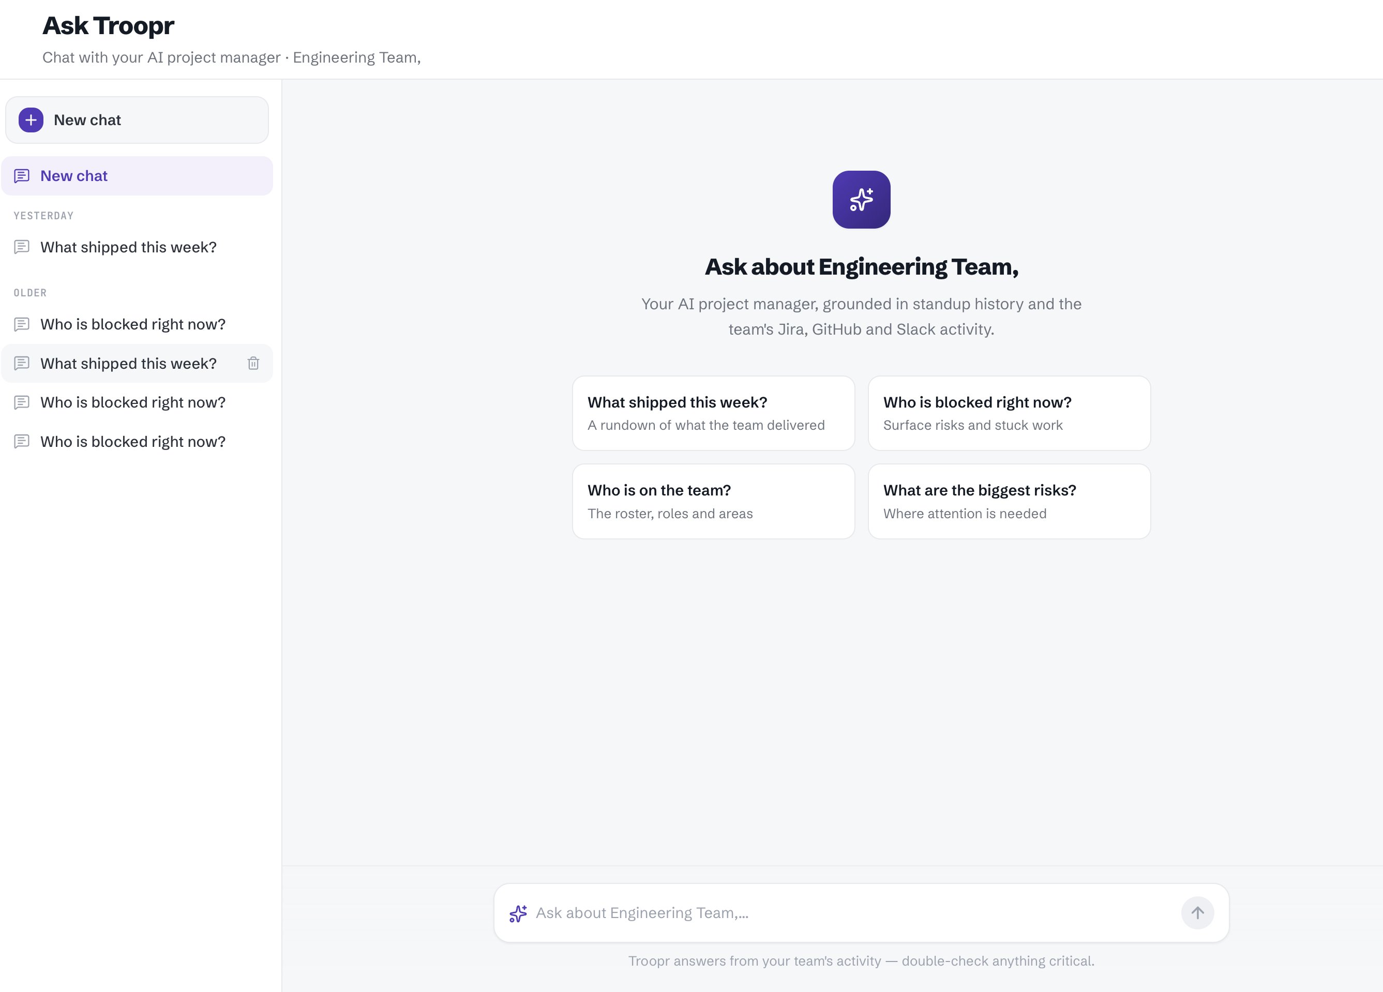Delete the hovered 'What shipped this week?' chat with the trash icon

pyautogui.click(x=253, y=364)
